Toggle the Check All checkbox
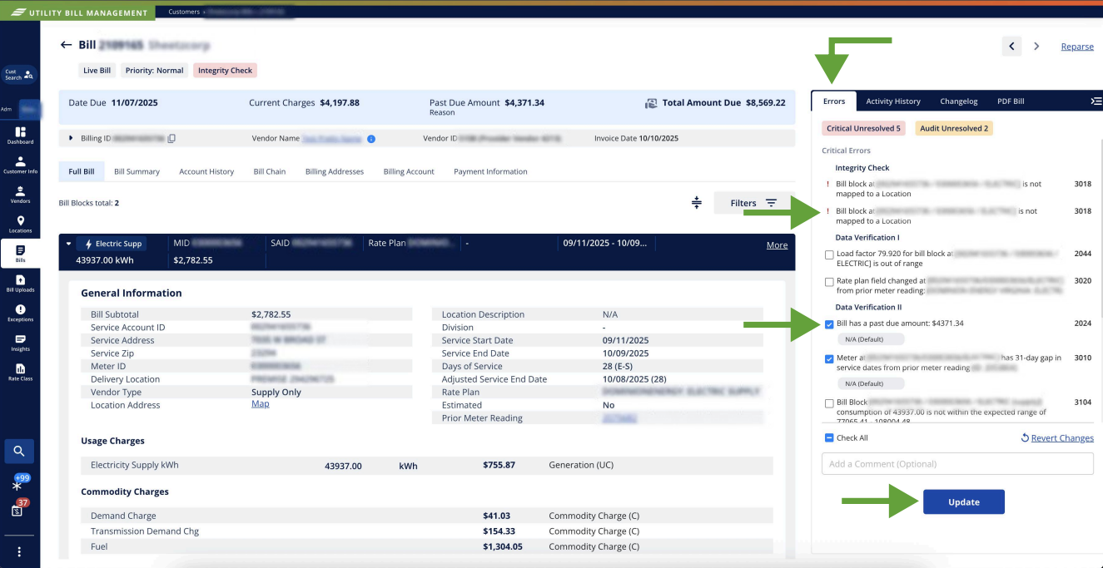 (x=829, y=437)
